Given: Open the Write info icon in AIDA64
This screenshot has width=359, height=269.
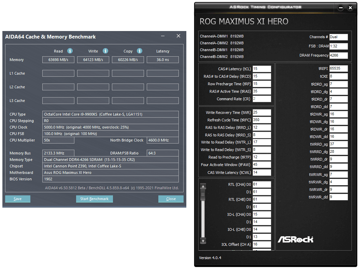Looking at the screenshot, I should pyautogui.click(x=105, y=51).
